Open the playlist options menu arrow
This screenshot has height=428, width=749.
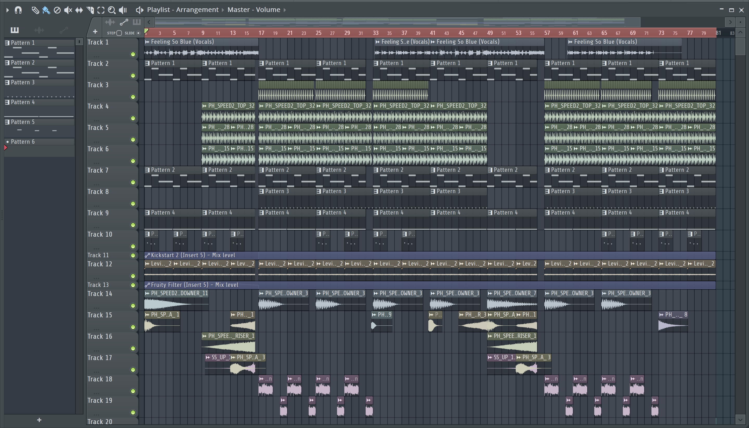(x=8, y=10)
